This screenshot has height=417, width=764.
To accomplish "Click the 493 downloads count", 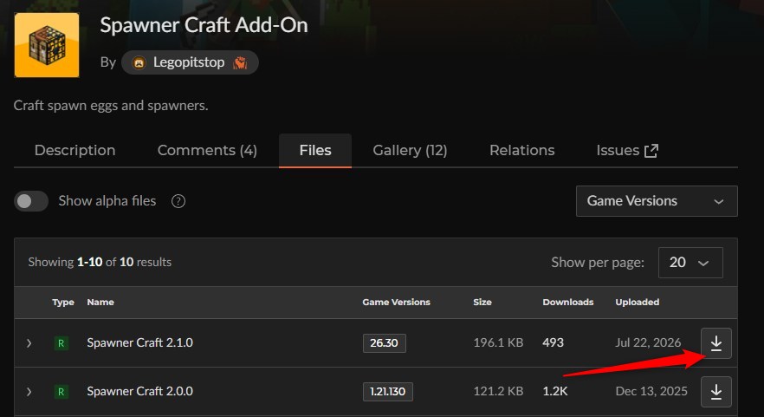I will pos(553,342).
